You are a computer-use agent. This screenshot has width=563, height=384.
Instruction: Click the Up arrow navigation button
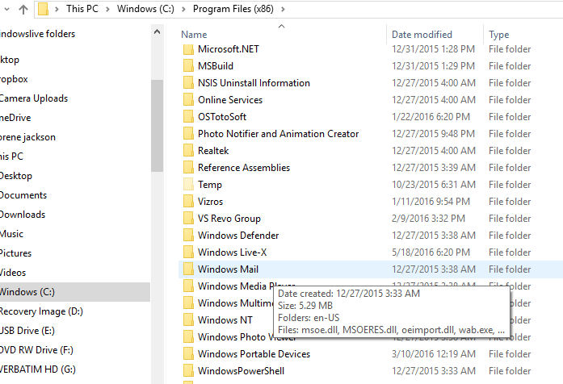click(23, 10)
